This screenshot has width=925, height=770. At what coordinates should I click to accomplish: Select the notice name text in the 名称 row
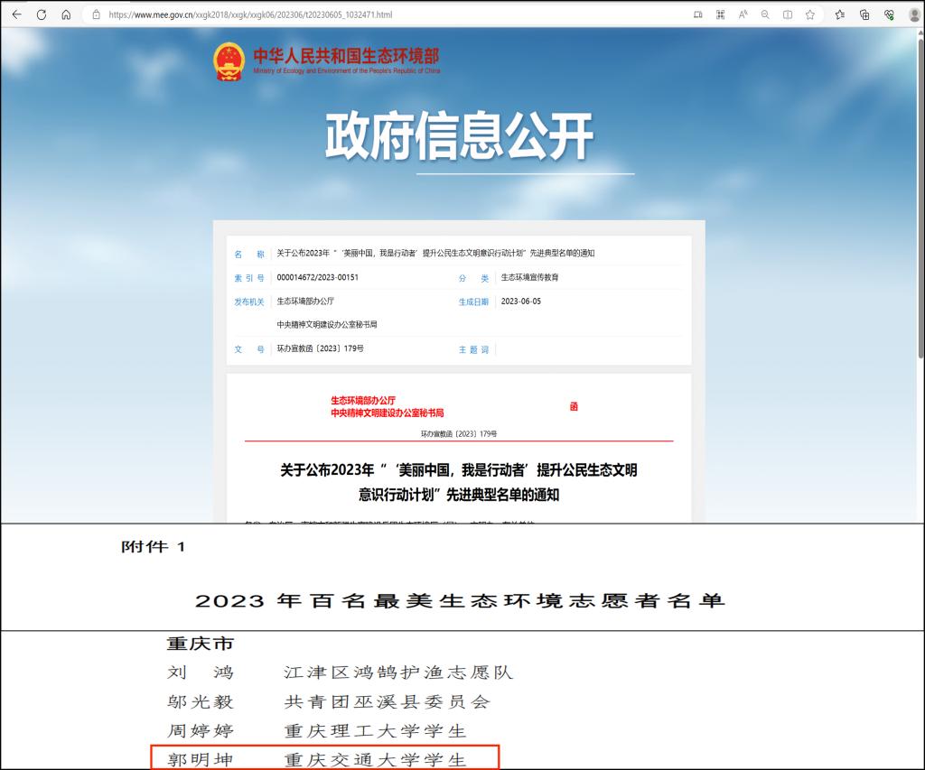pos(435,254)
